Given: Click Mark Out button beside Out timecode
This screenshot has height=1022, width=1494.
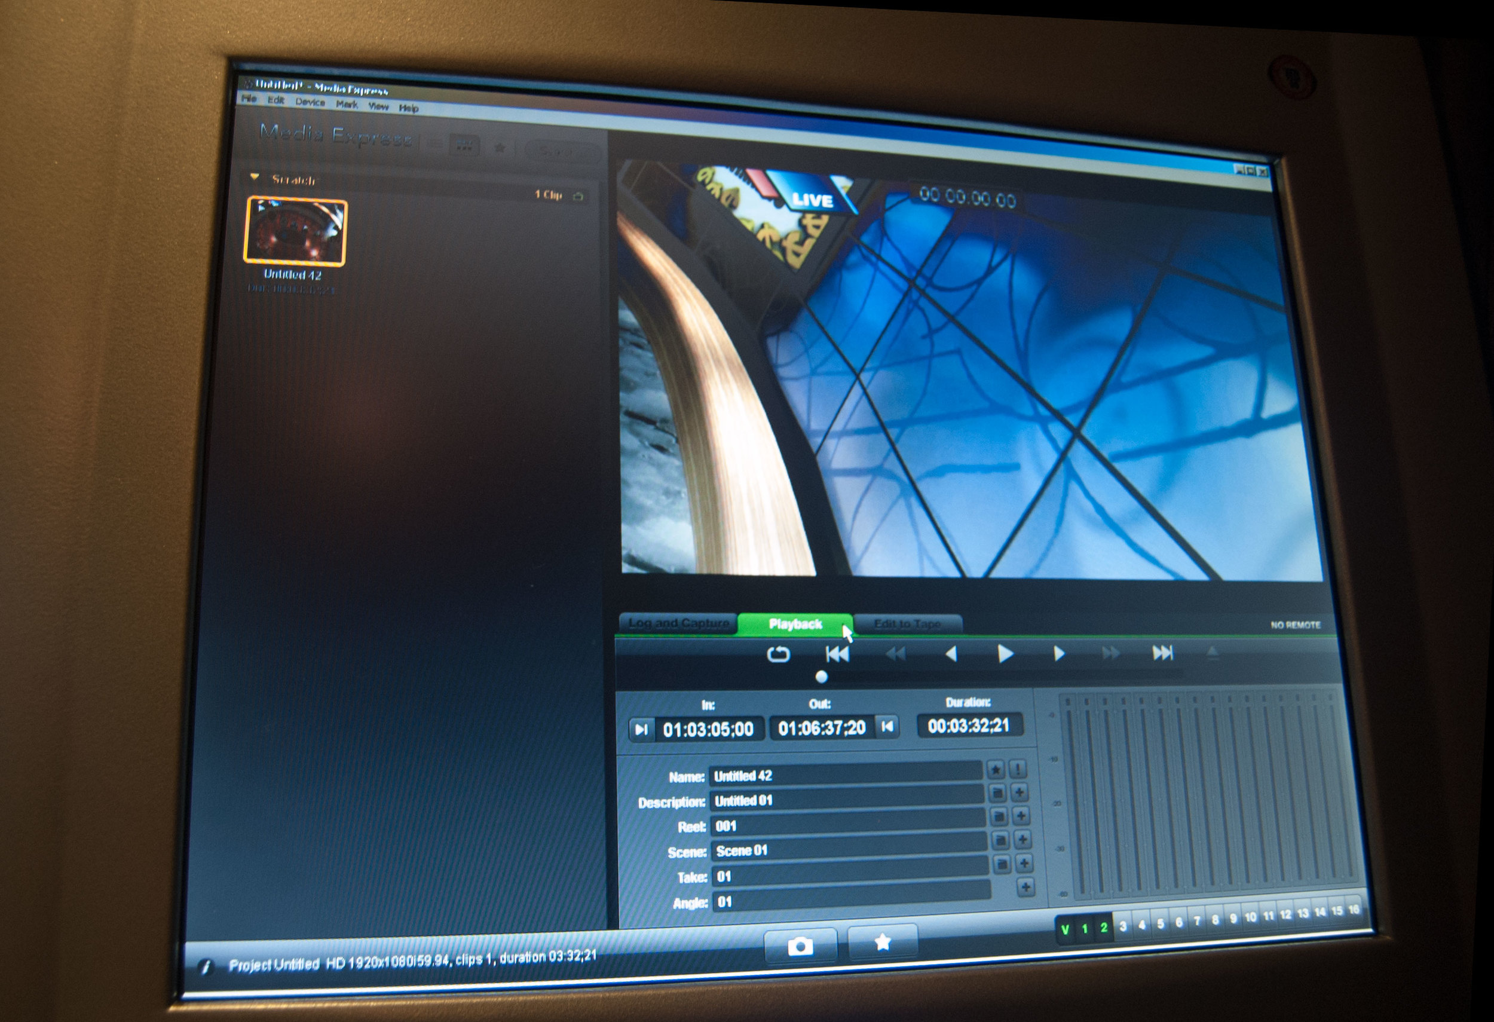Looking at the screenshot, I should (887, 727).
